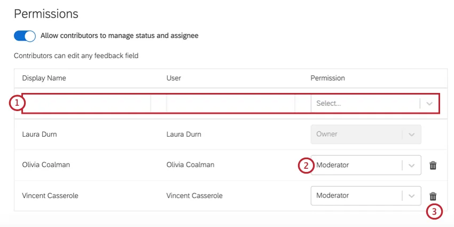Image resolution: width=454 pixels, height=227 pixels.
Task: Click trash icon for Vincent Casserole
Action: pyautogui.click(x=433, y=196)
